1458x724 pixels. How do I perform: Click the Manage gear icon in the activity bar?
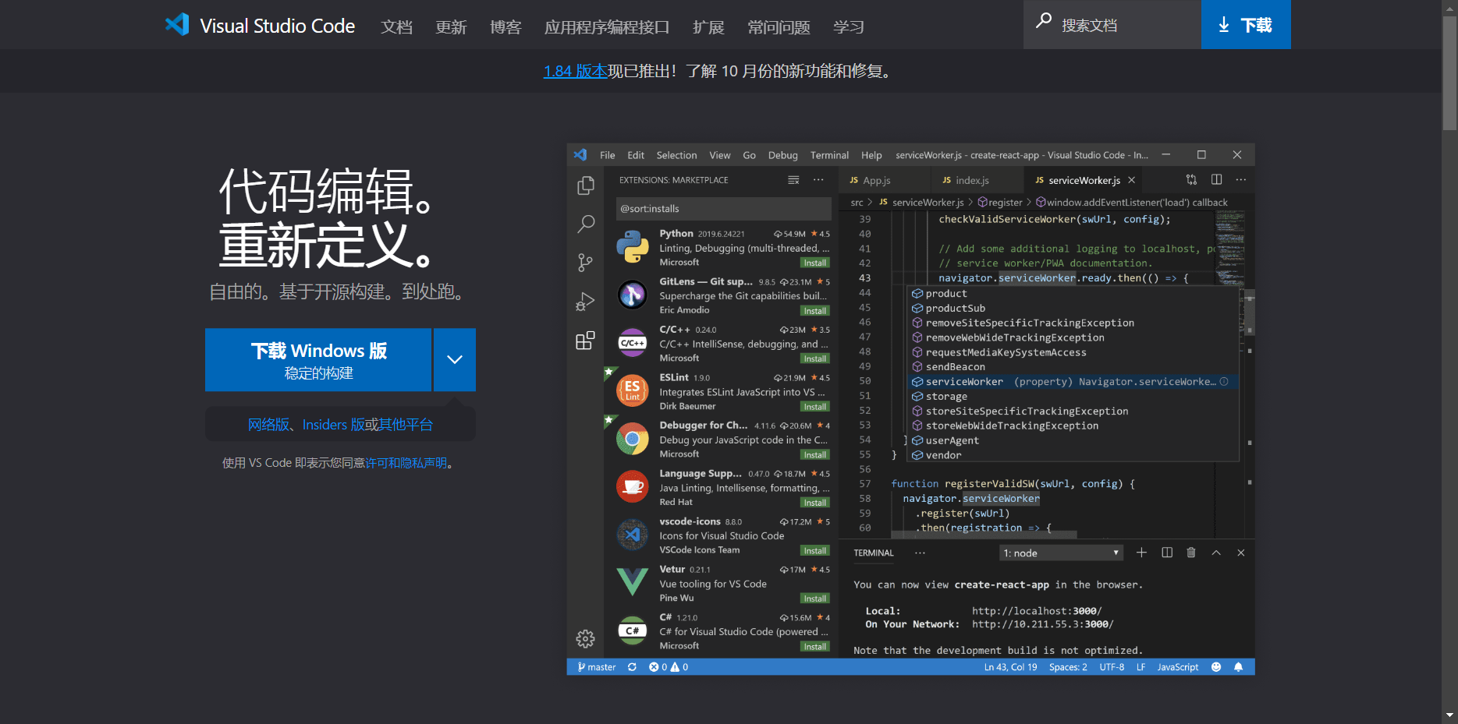pyautogui.click(x=585, y=639)
